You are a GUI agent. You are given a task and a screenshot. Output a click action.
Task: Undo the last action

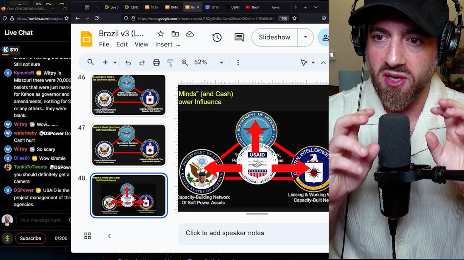pos(128,63)
